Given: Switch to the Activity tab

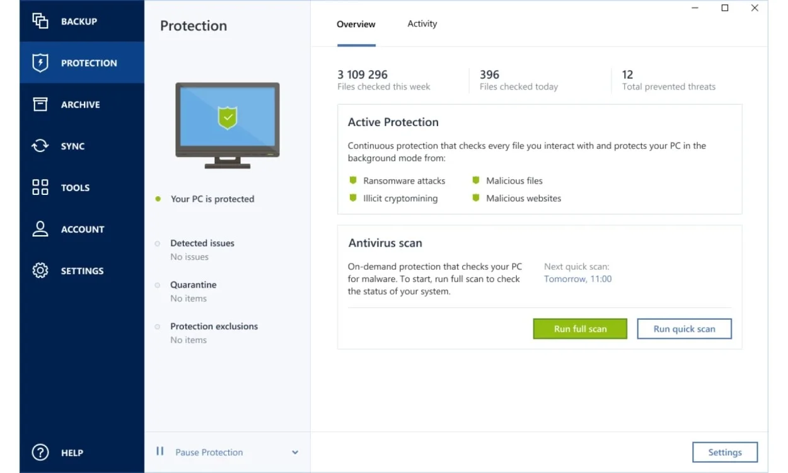Looking at the screenshot, I should pyautogui.click(x=421, y=23).
